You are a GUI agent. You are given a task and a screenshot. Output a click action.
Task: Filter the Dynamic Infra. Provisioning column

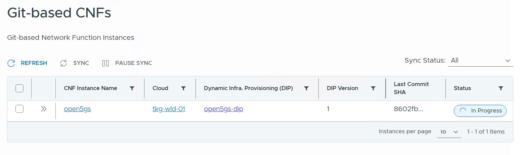click(x=306, y=88)
